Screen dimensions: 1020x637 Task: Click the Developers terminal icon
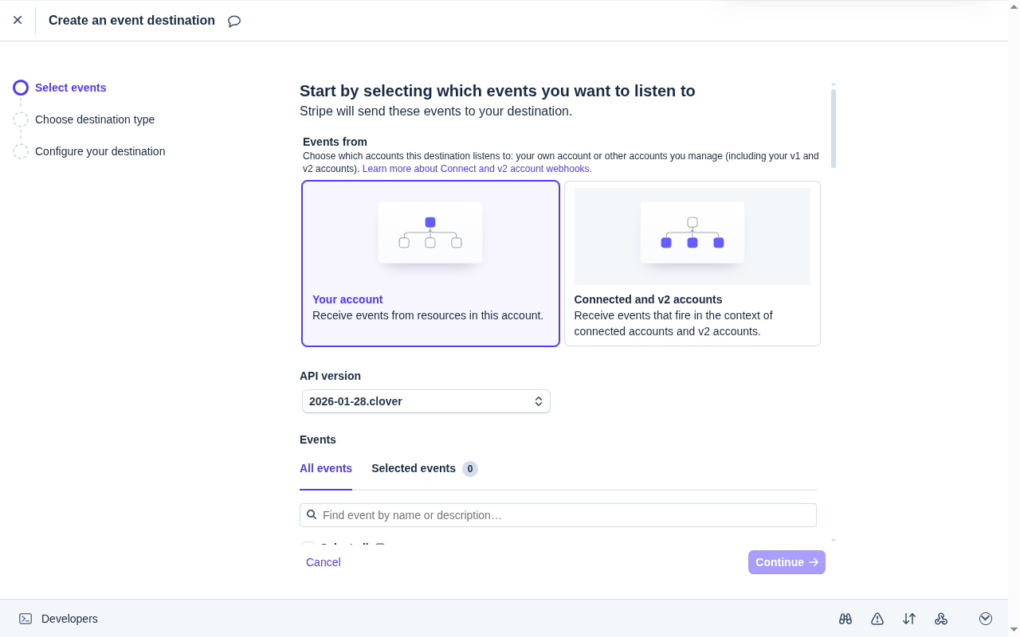25,619
